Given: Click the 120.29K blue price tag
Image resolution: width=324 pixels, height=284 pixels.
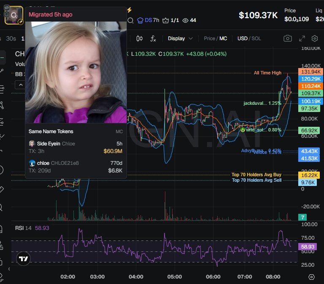Looking at the screenshot, I should (310, 79).
